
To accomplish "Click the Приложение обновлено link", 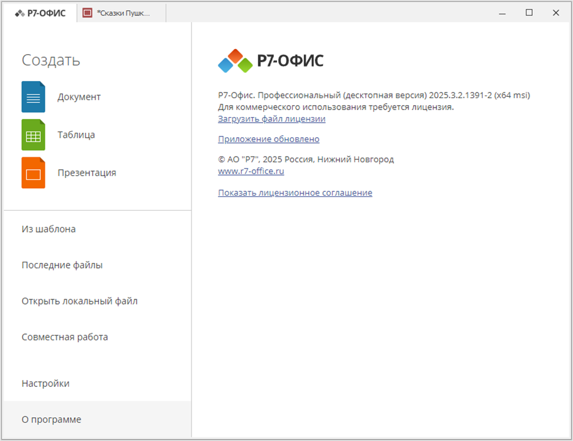I will [269, 139].
